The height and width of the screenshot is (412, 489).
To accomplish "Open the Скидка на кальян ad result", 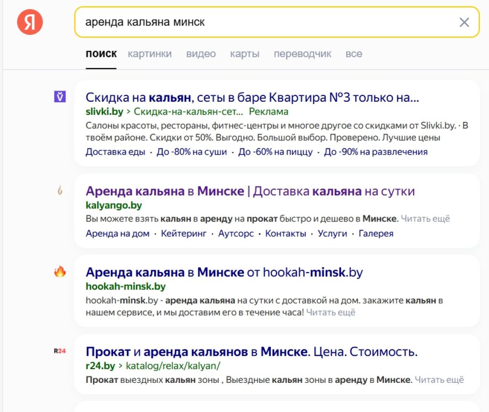I will pyautogui.click(x=252, y=97).
